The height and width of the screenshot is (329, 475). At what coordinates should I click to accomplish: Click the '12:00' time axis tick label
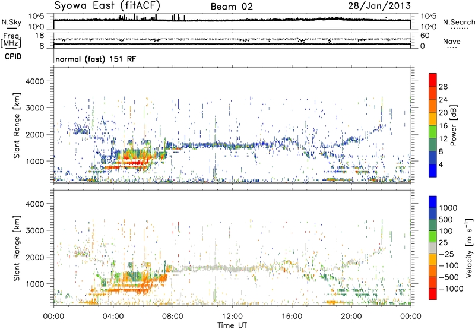(x=232, y=317)
